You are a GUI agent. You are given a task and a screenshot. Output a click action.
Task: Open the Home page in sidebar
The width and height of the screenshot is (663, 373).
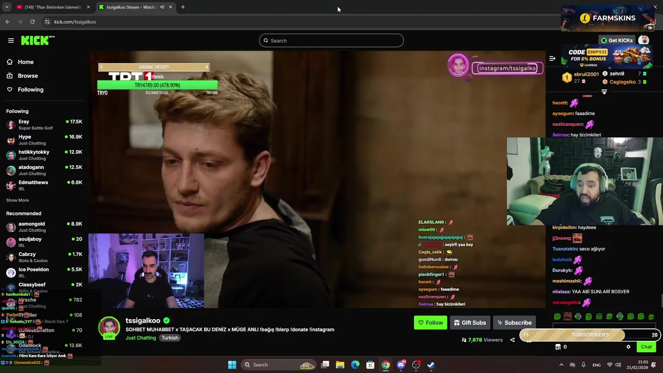[x=20, y=62]
